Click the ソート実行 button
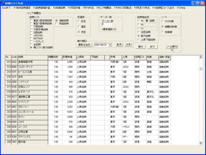The width and height of the screenshot is (206, 155). 171,47
